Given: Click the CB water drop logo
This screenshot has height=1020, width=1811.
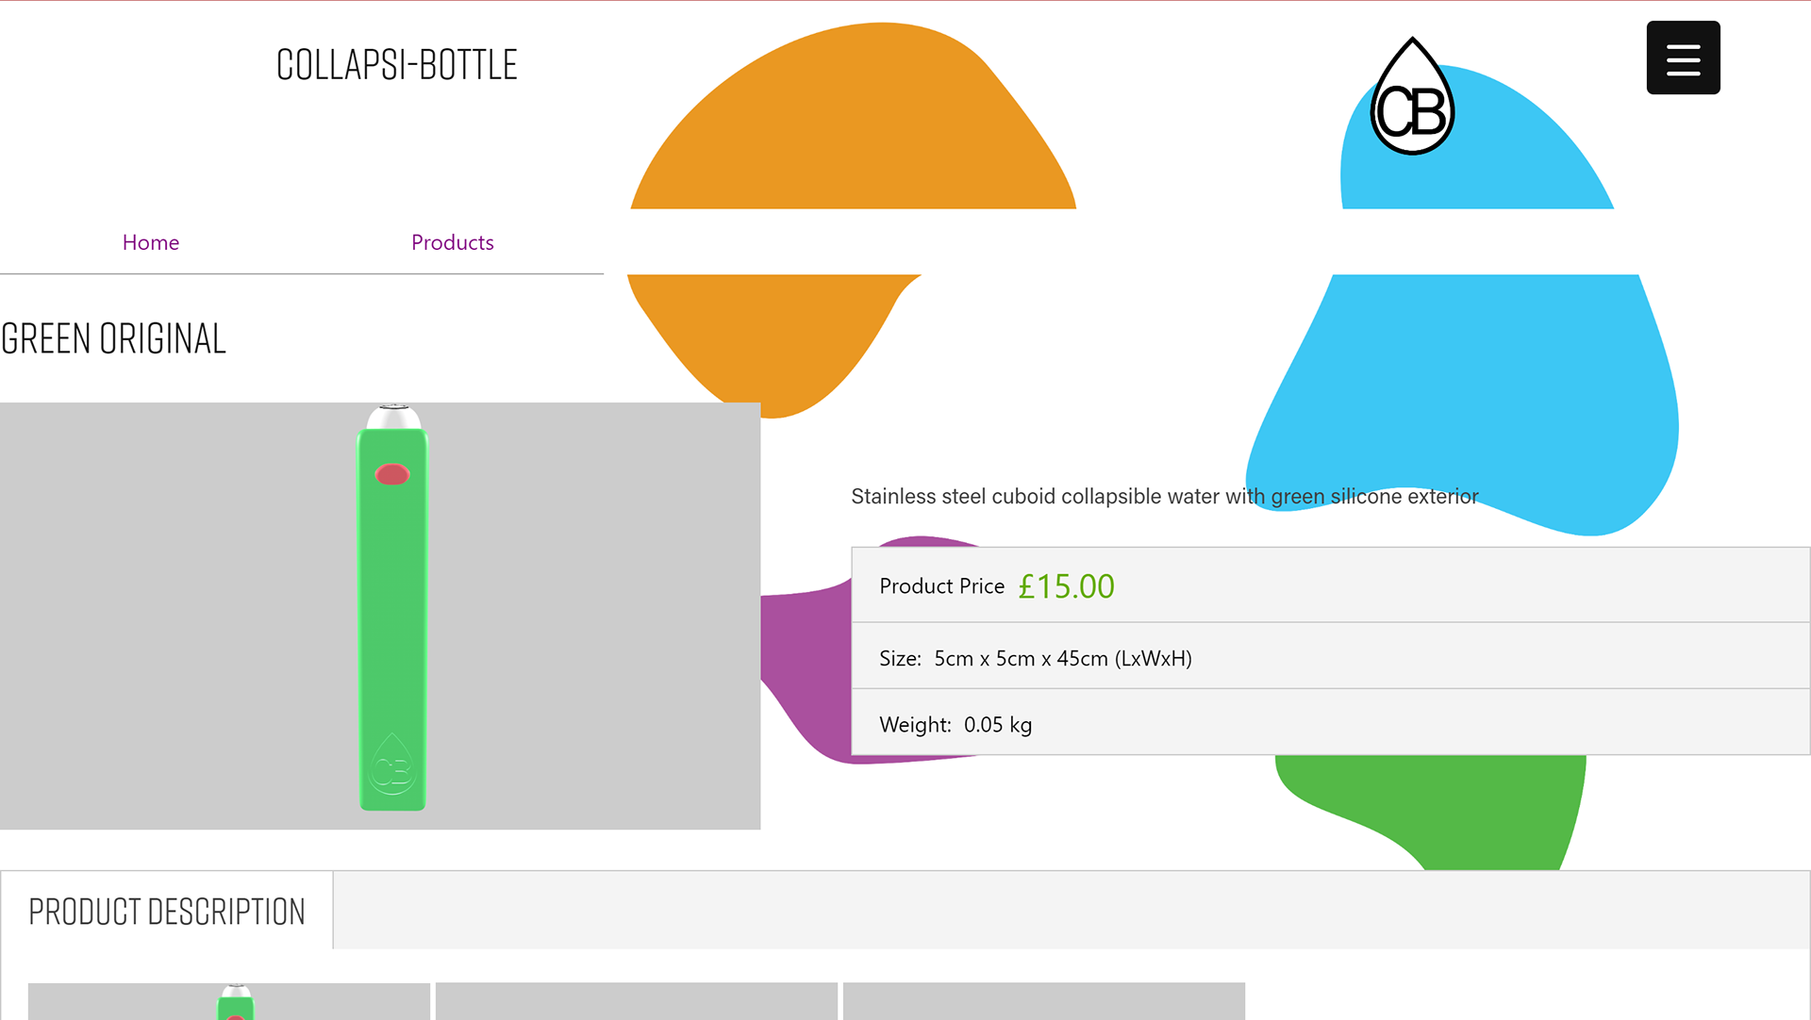Looking at the screenshot, I should click(x=1412, y=98).
